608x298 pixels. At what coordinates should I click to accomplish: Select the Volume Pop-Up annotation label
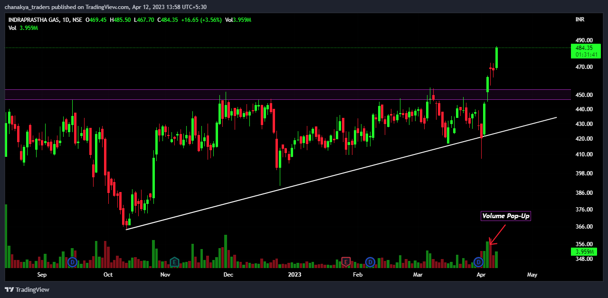(x=505, y=216)
